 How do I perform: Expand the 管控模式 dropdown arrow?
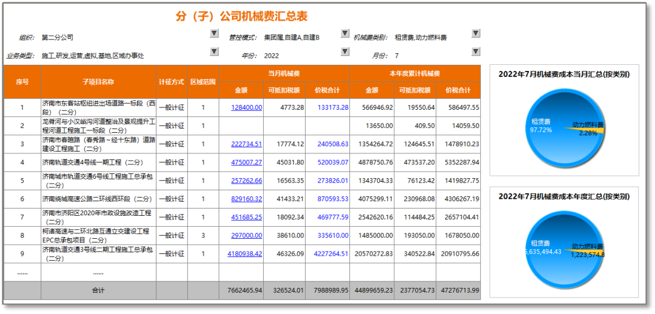click(x=345, y=34)
